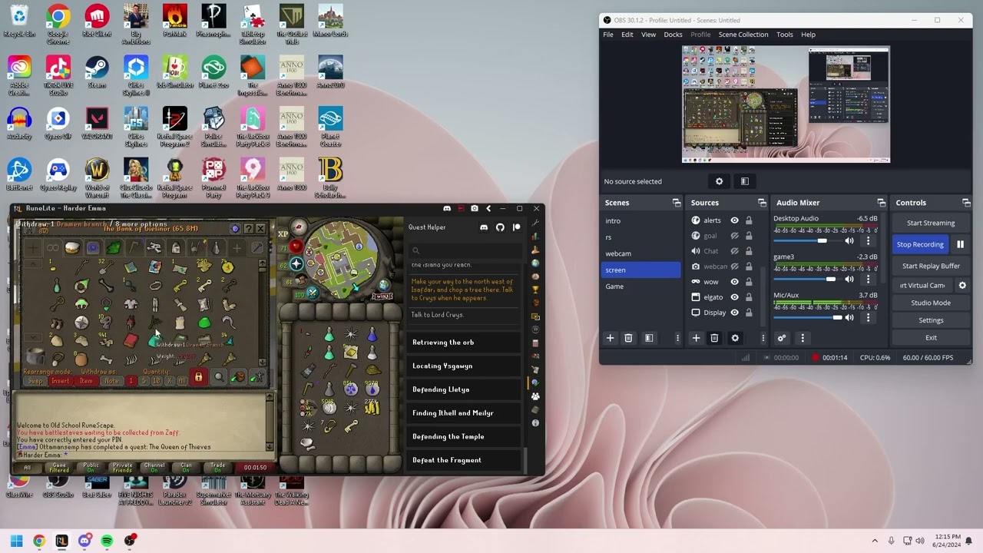Add a new scene with the plus icon in OBS
Image resolution: width=983 pixels, height=553 pixels.
coord(611,338)
